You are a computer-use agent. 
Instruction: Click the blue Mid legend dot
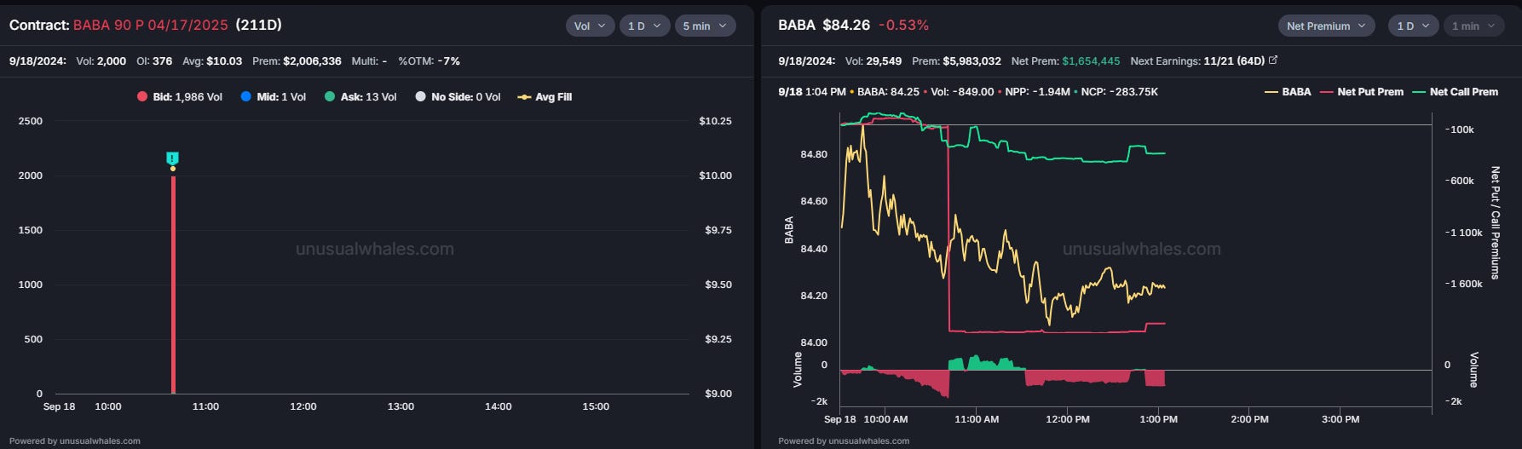click(x=246, y=97)
